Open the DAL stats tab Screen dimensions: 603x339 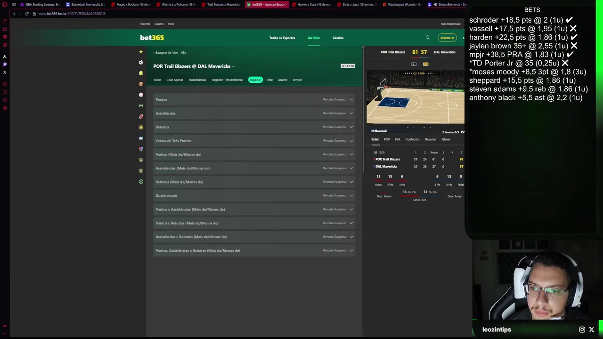pyautogui.click(x=398, y=139)
